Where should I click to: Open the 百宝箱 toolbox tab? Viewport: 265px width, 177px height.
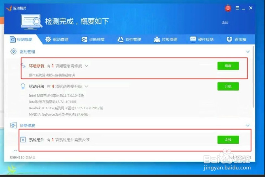click(x=236, y=39)
